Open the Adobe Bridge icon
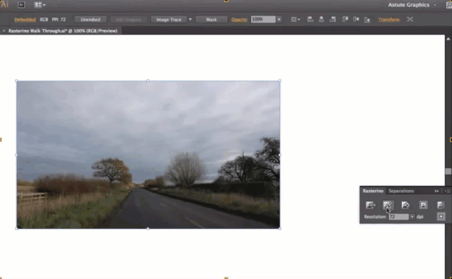Screen dimensions: 452x279 [x=21, y=5]
